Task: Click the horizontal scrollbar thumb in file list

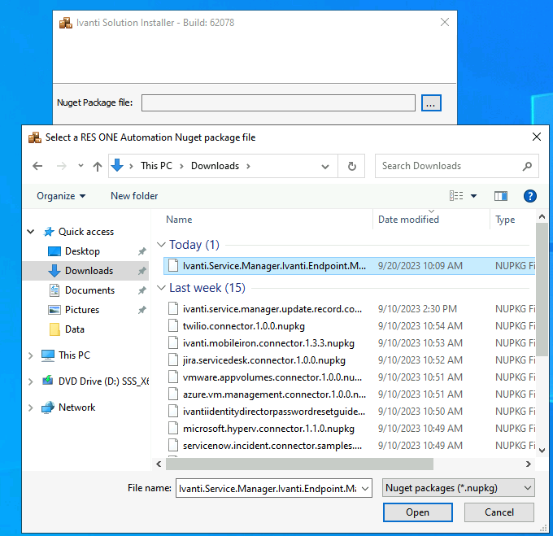Action: coord(299,464)
